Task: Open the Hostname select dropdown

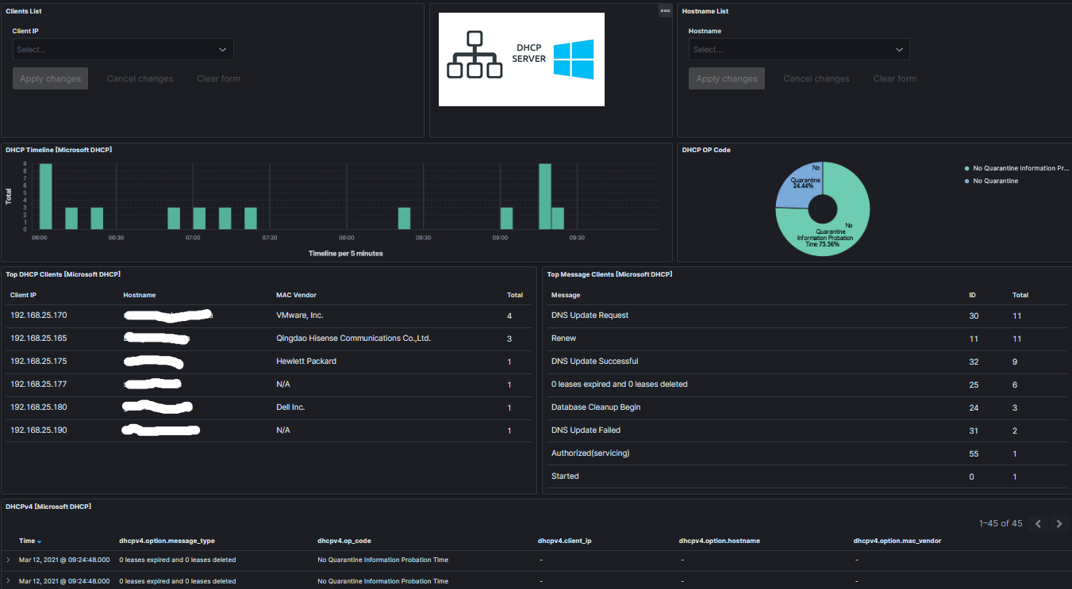Action: (798, 49)
